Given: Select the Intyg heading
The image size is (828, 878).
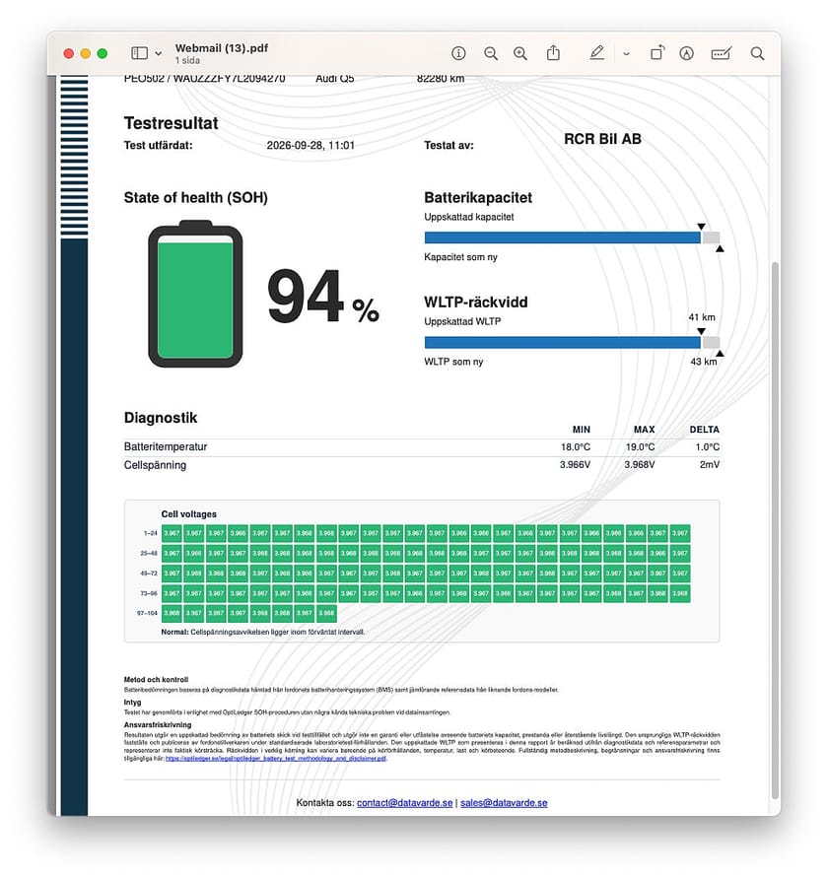Looking at the screenshot, I should tap(132, 703).
